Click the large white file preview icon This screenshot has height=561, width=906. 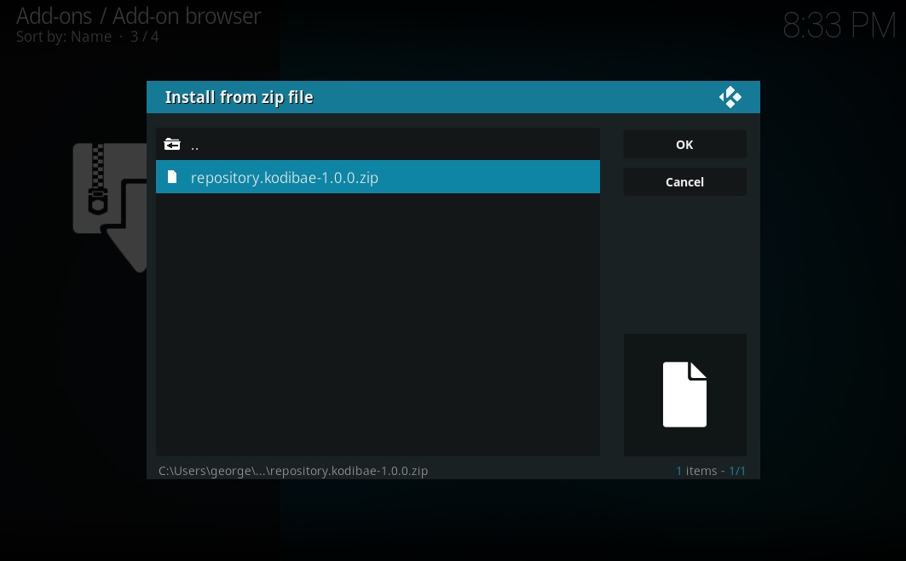[684, 395]
